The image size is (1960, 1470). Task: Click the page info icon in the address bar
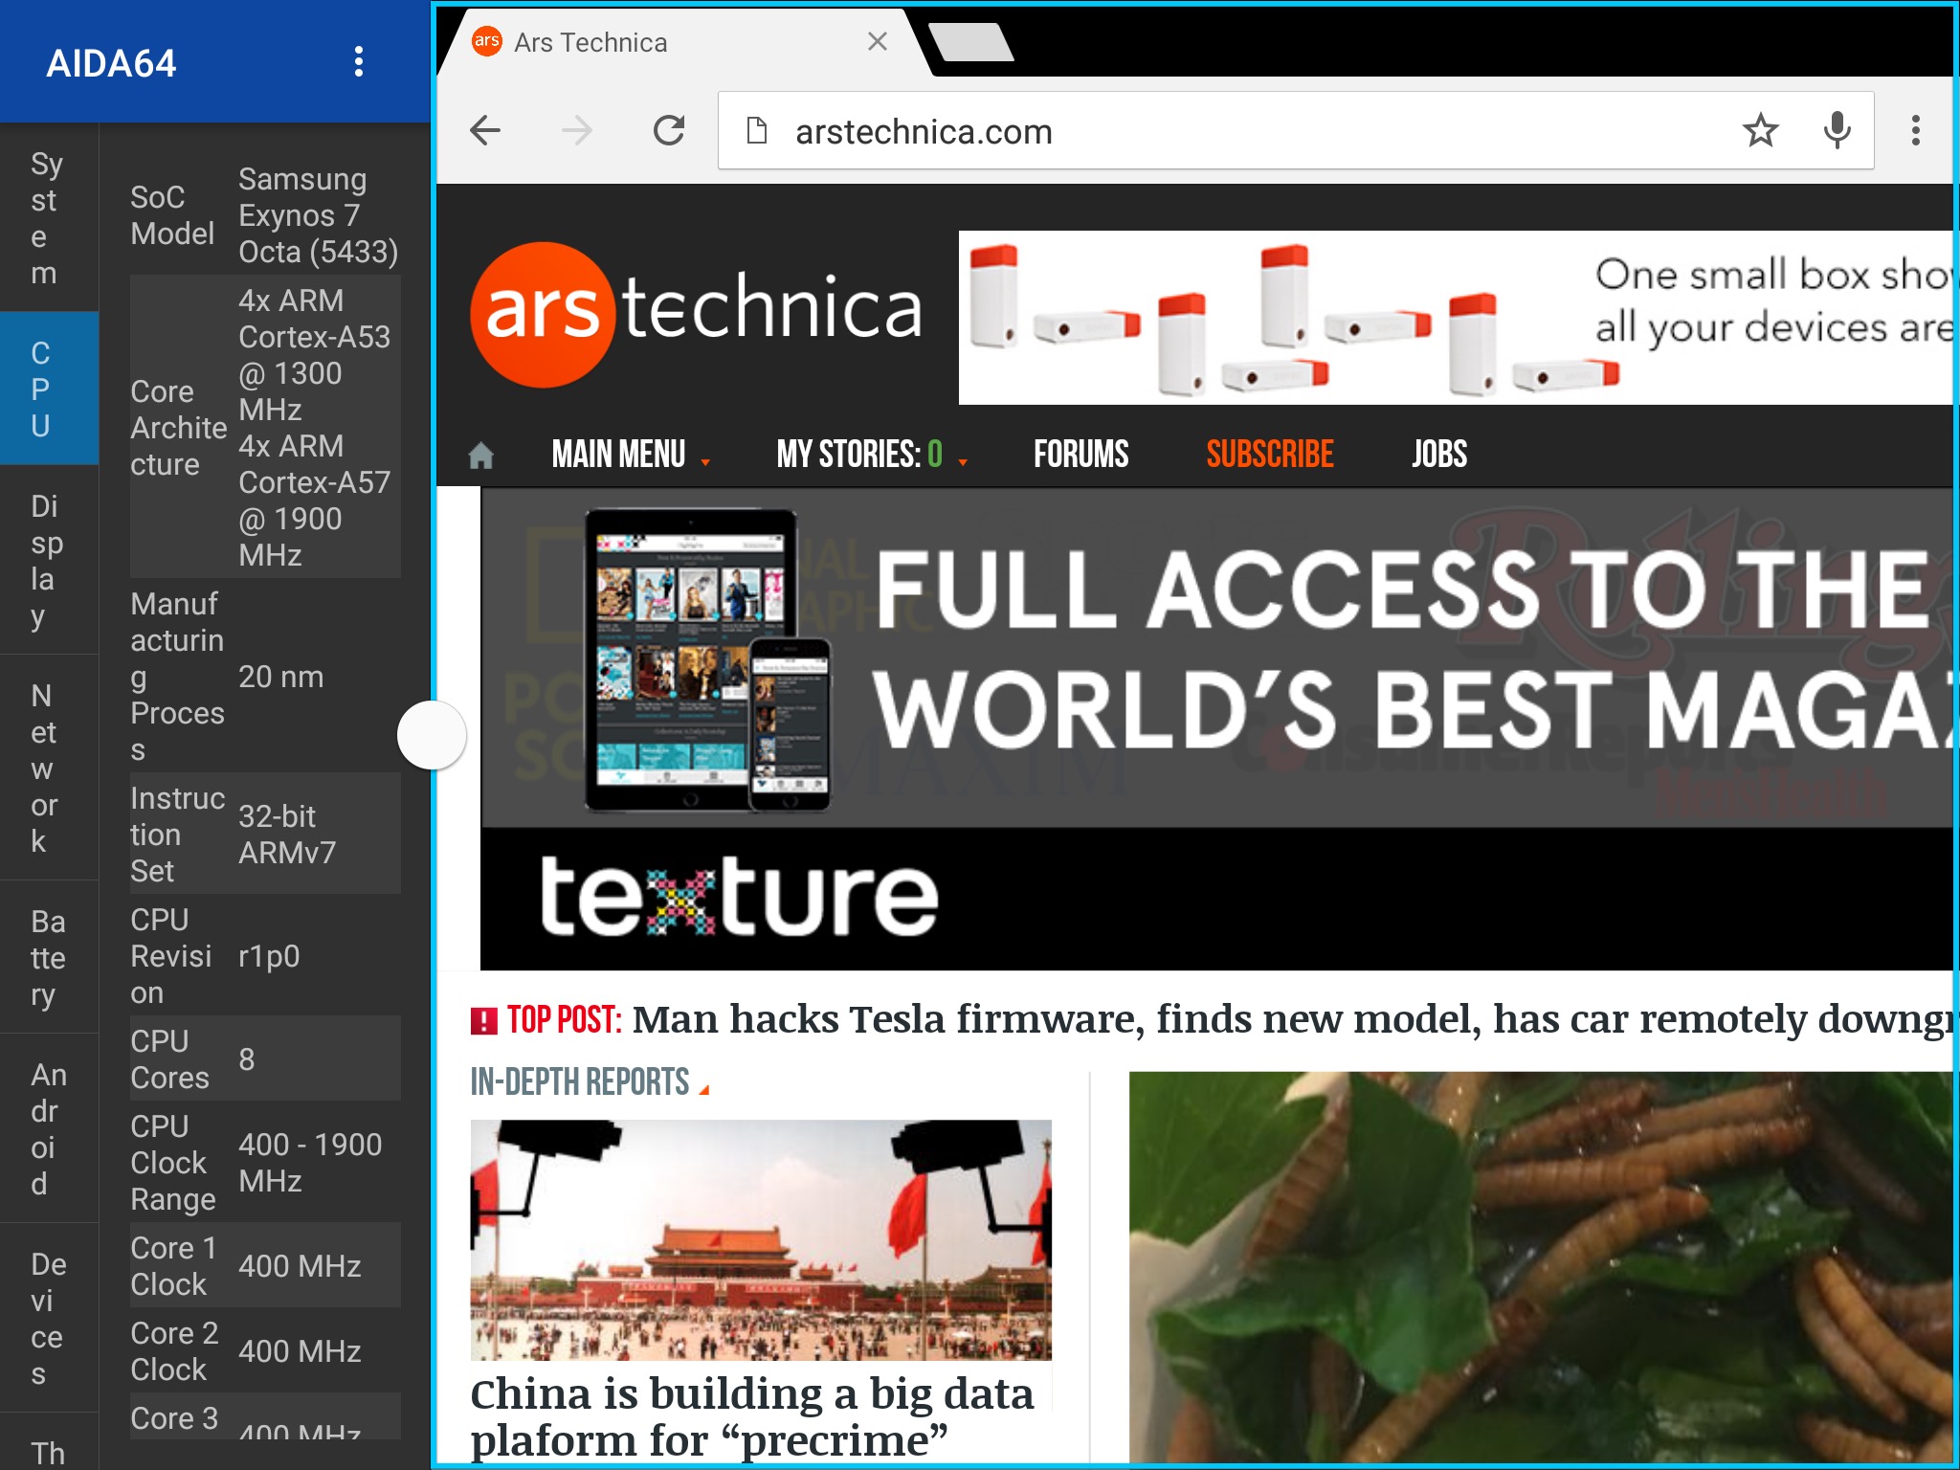click(756, 131)
